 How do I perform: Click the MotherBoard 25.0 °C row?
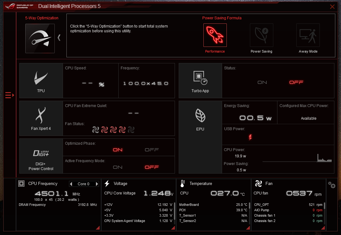(213, 205)
